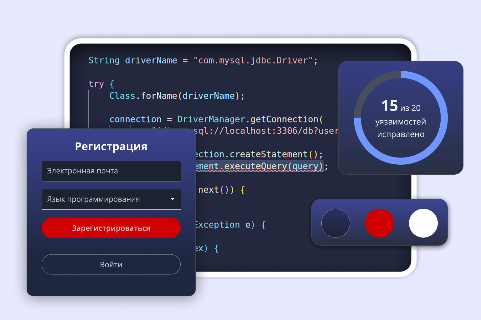Click the blue circular progress ring

[x=444, y=118]
